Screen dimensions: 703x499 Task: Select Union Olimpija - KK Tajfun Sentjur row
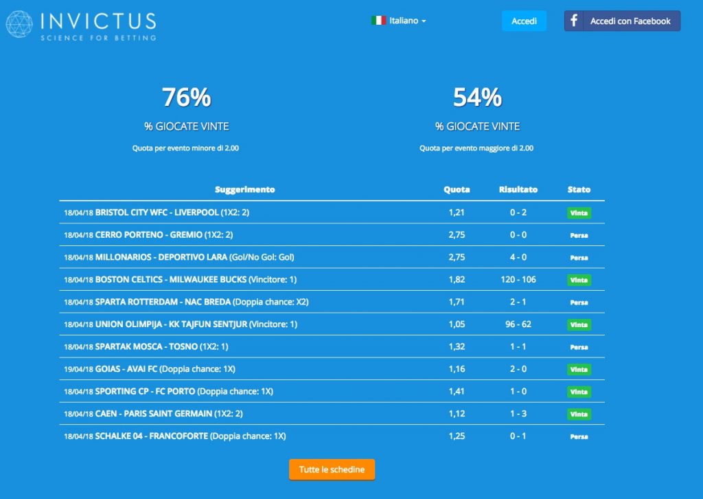[x=332, y=324]
